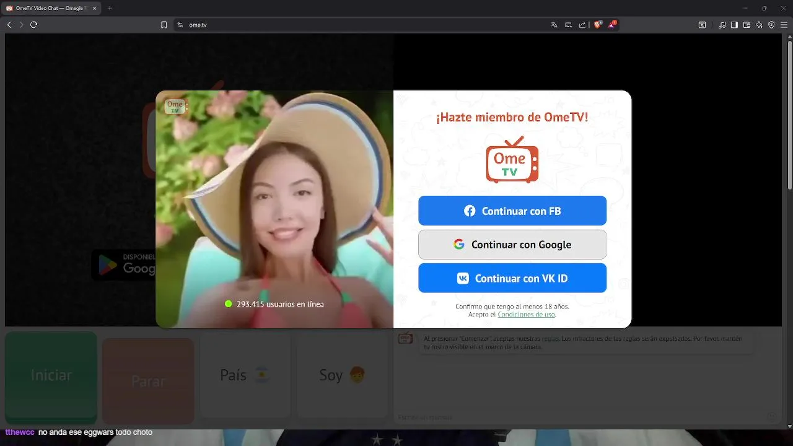Click the chat message input field
Screen dimensions: 793x446
tap(579, 417)
